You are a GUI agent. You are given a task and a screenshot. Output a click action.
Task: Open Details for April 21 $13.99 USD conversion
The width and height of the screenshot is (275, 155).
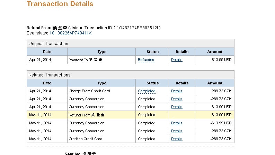177,107
